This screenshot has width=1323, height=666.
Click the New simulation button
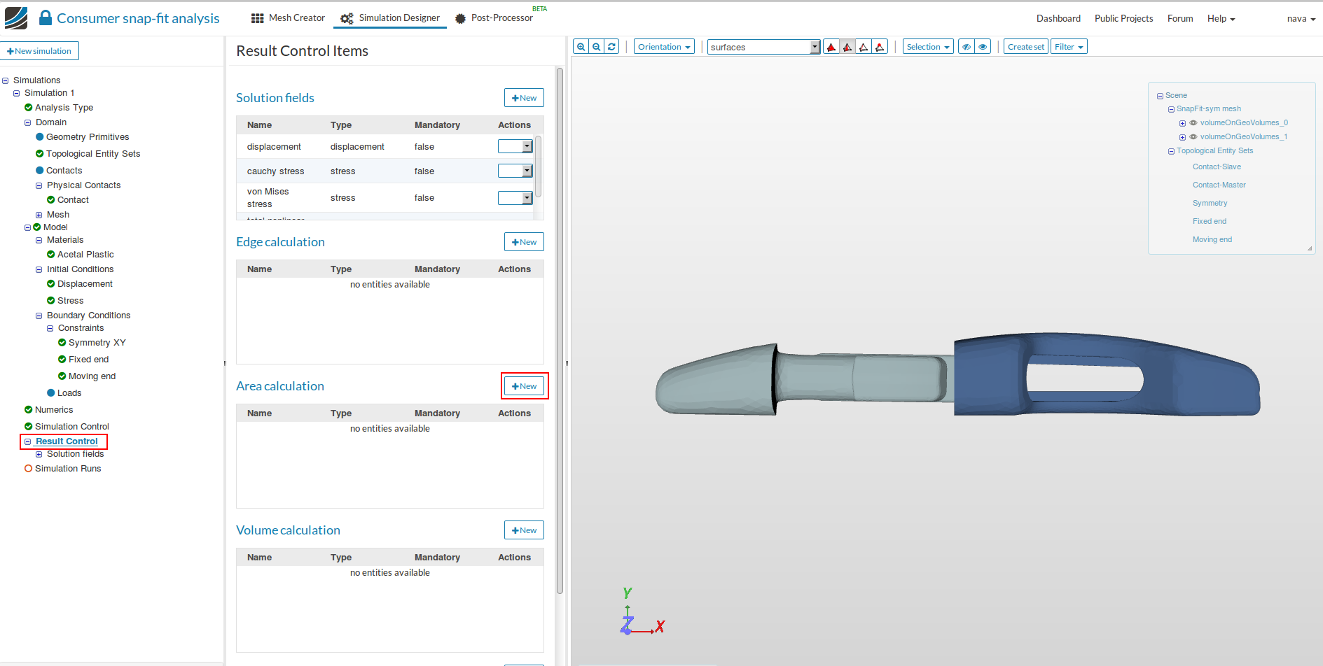40,51
